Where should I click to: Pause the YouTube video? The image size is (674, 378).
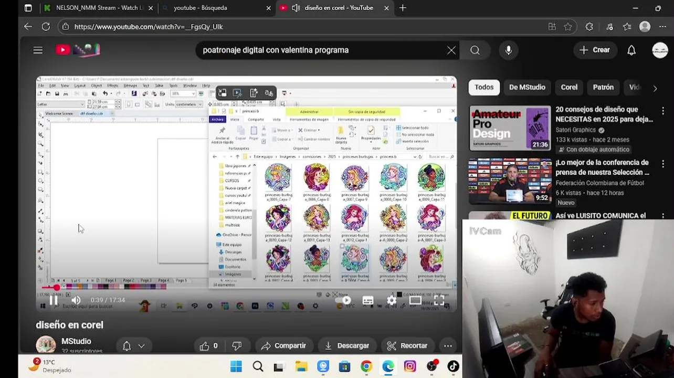pyautogui.click(x=54, y=300)
